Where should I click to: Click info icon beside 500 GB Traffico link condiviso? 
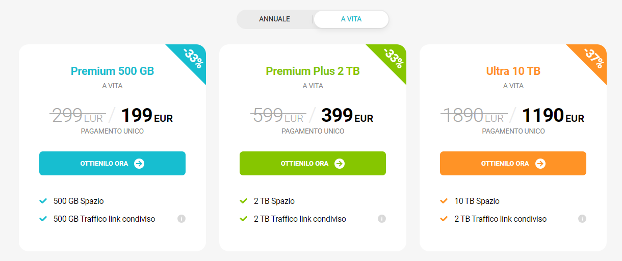(x=182, y=219)
